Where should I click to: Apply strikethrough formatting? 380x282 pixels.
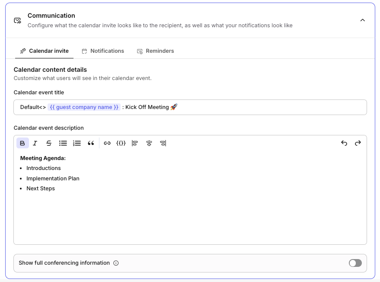49,143
